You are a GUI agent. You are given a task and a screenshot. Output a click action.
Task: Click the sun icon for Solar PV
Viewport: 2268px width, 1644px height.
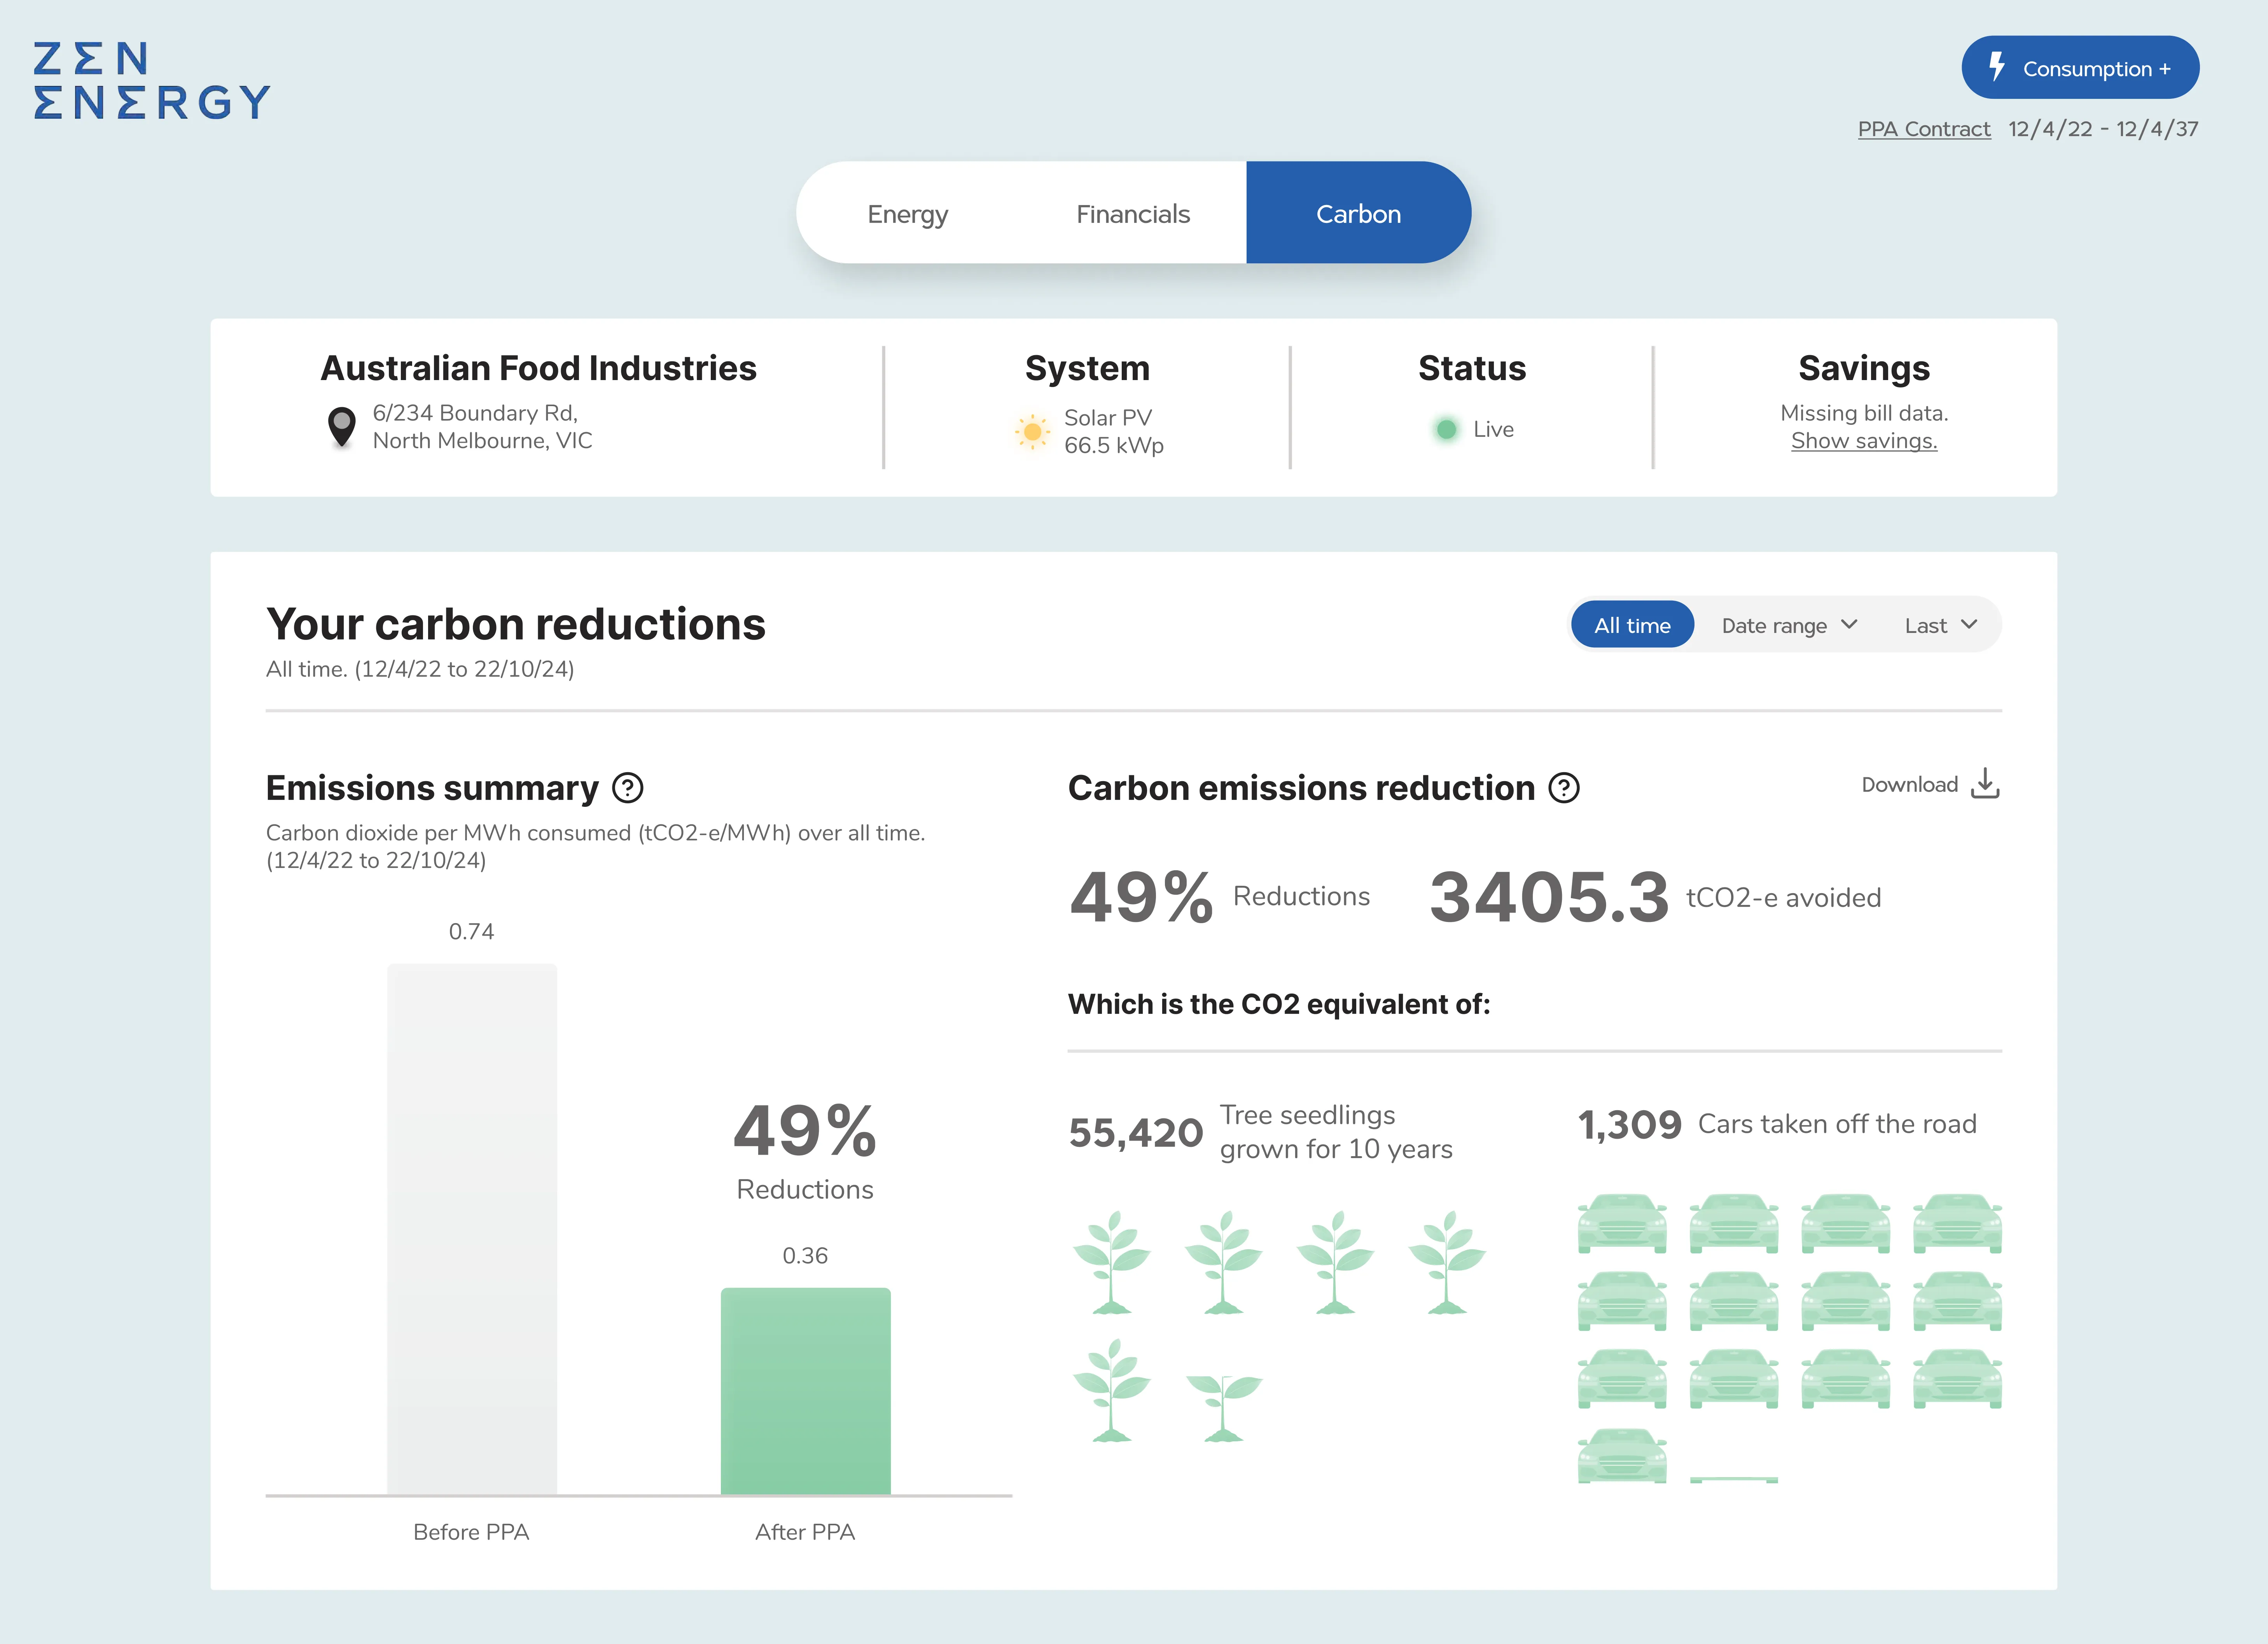(x=1032, y=431)
